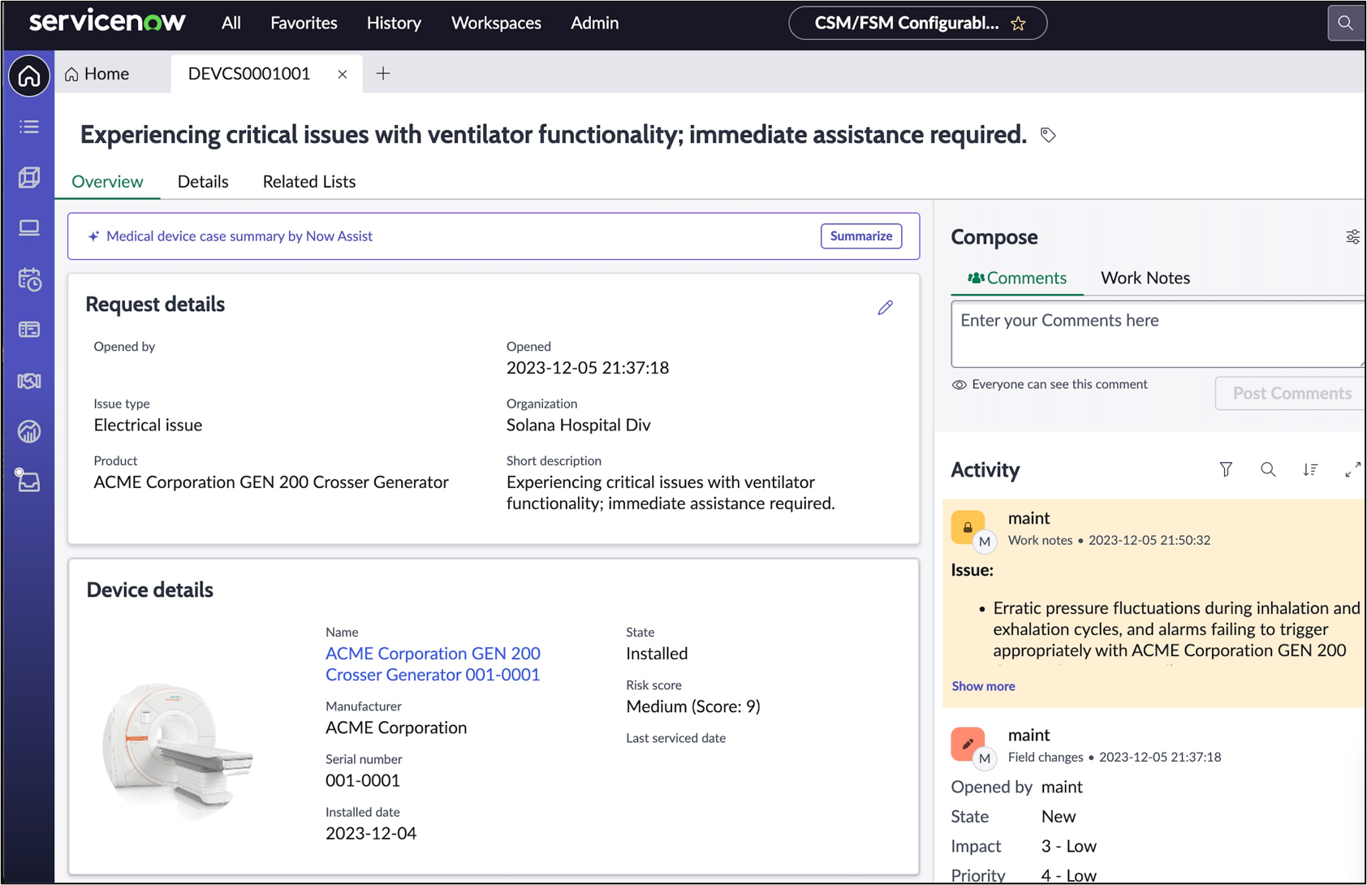This screenshot has height=885, width=1367.
Task: Open the All menu
Action: point(231,24)
